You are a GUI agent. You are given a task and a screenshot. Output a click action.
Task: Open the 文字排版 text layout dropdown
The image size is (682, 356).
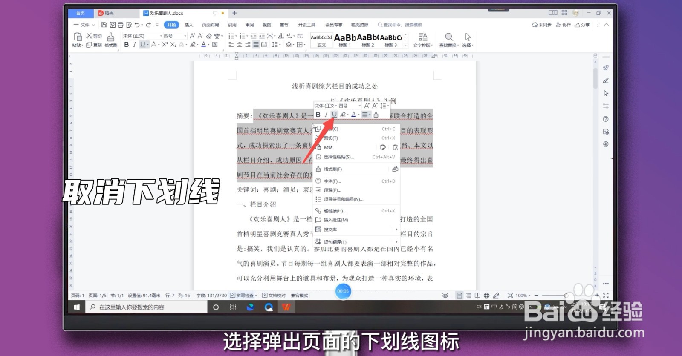(x=423, y=40)
